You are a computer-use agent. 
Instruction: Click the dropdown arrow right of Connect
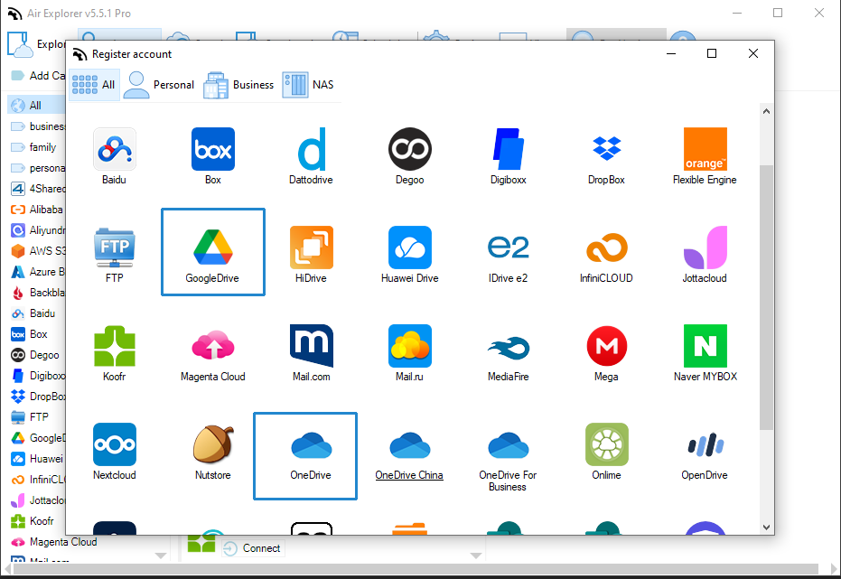(476, 556)
